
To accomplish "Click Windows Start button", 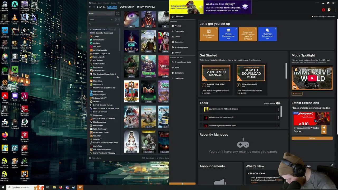I will 3,187.
